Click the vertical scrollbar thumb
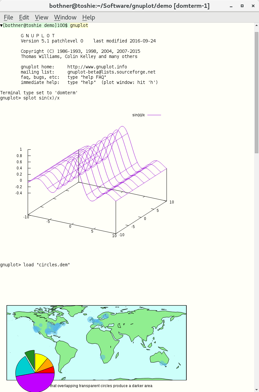Screen dimensions: 259x392 [256, 92]
